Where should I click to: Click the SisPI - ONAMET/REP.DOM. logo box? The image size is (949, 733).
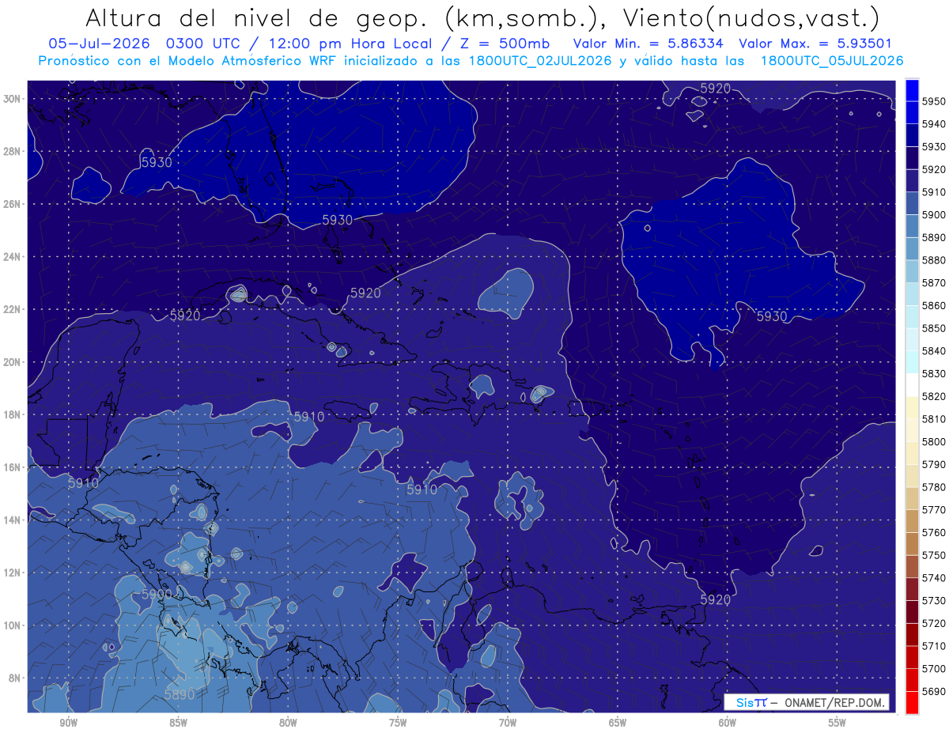806,702
